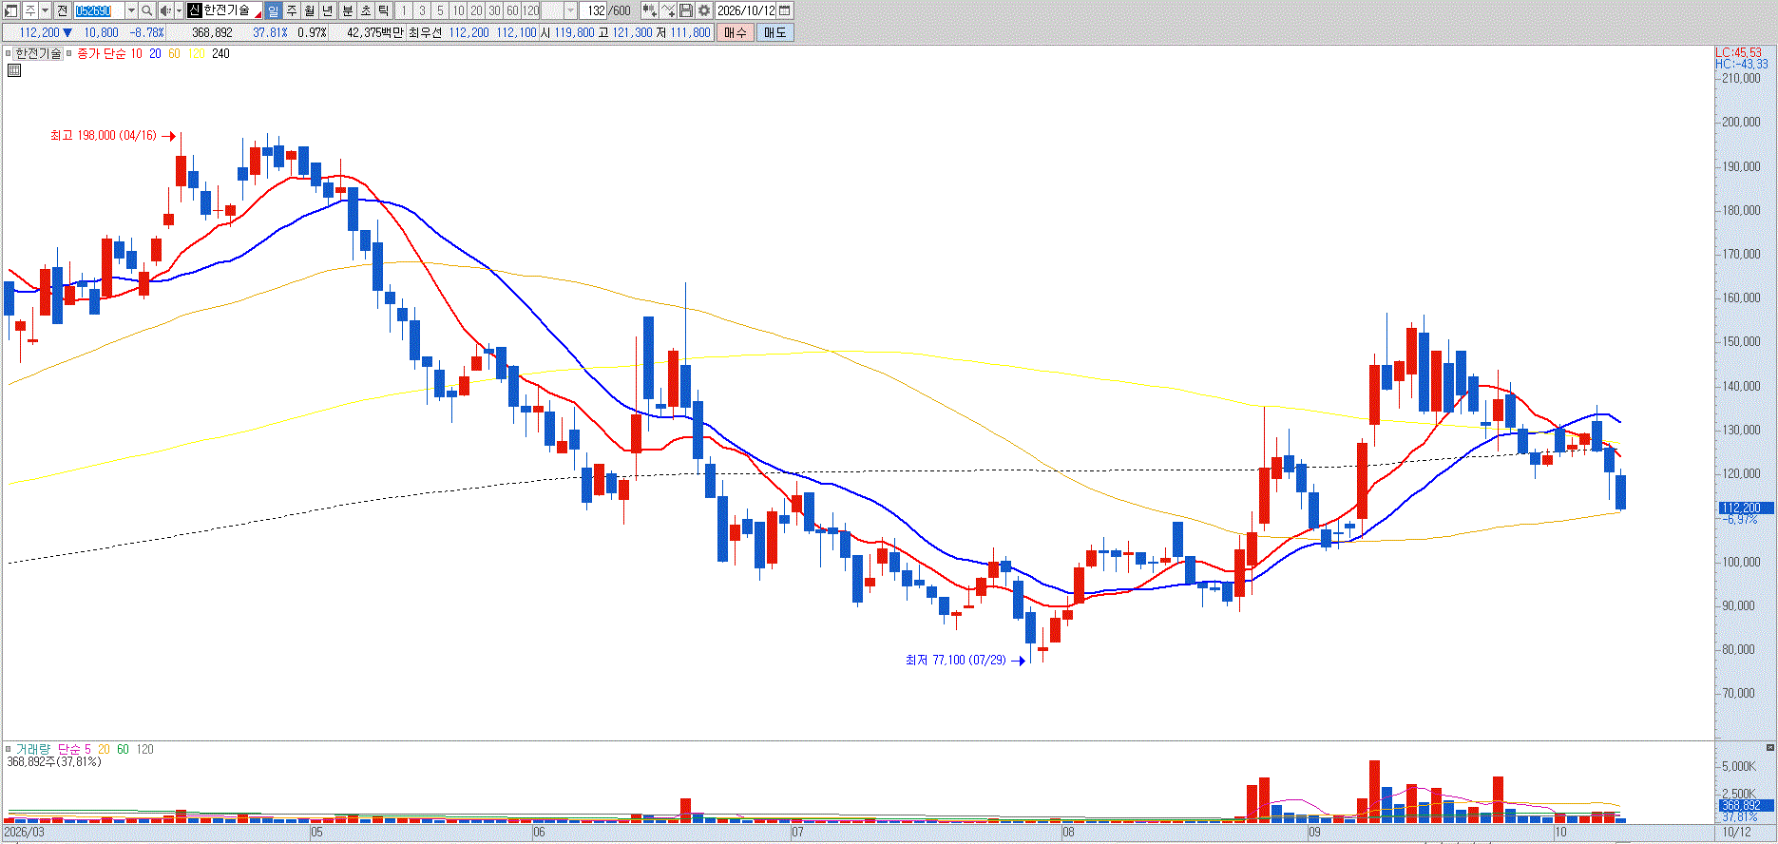Save chart with the floppy disk icon

[686, 10]
